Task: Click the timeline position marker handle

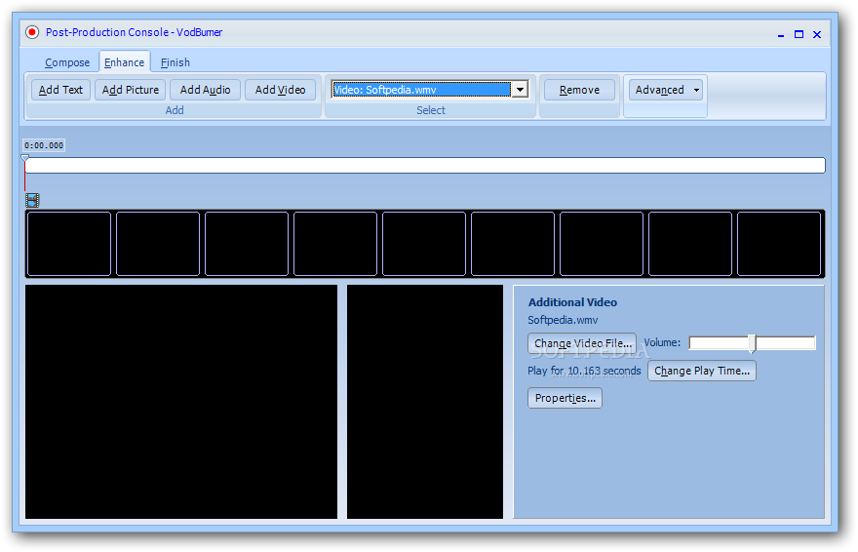Action: (x=24, y=158)
